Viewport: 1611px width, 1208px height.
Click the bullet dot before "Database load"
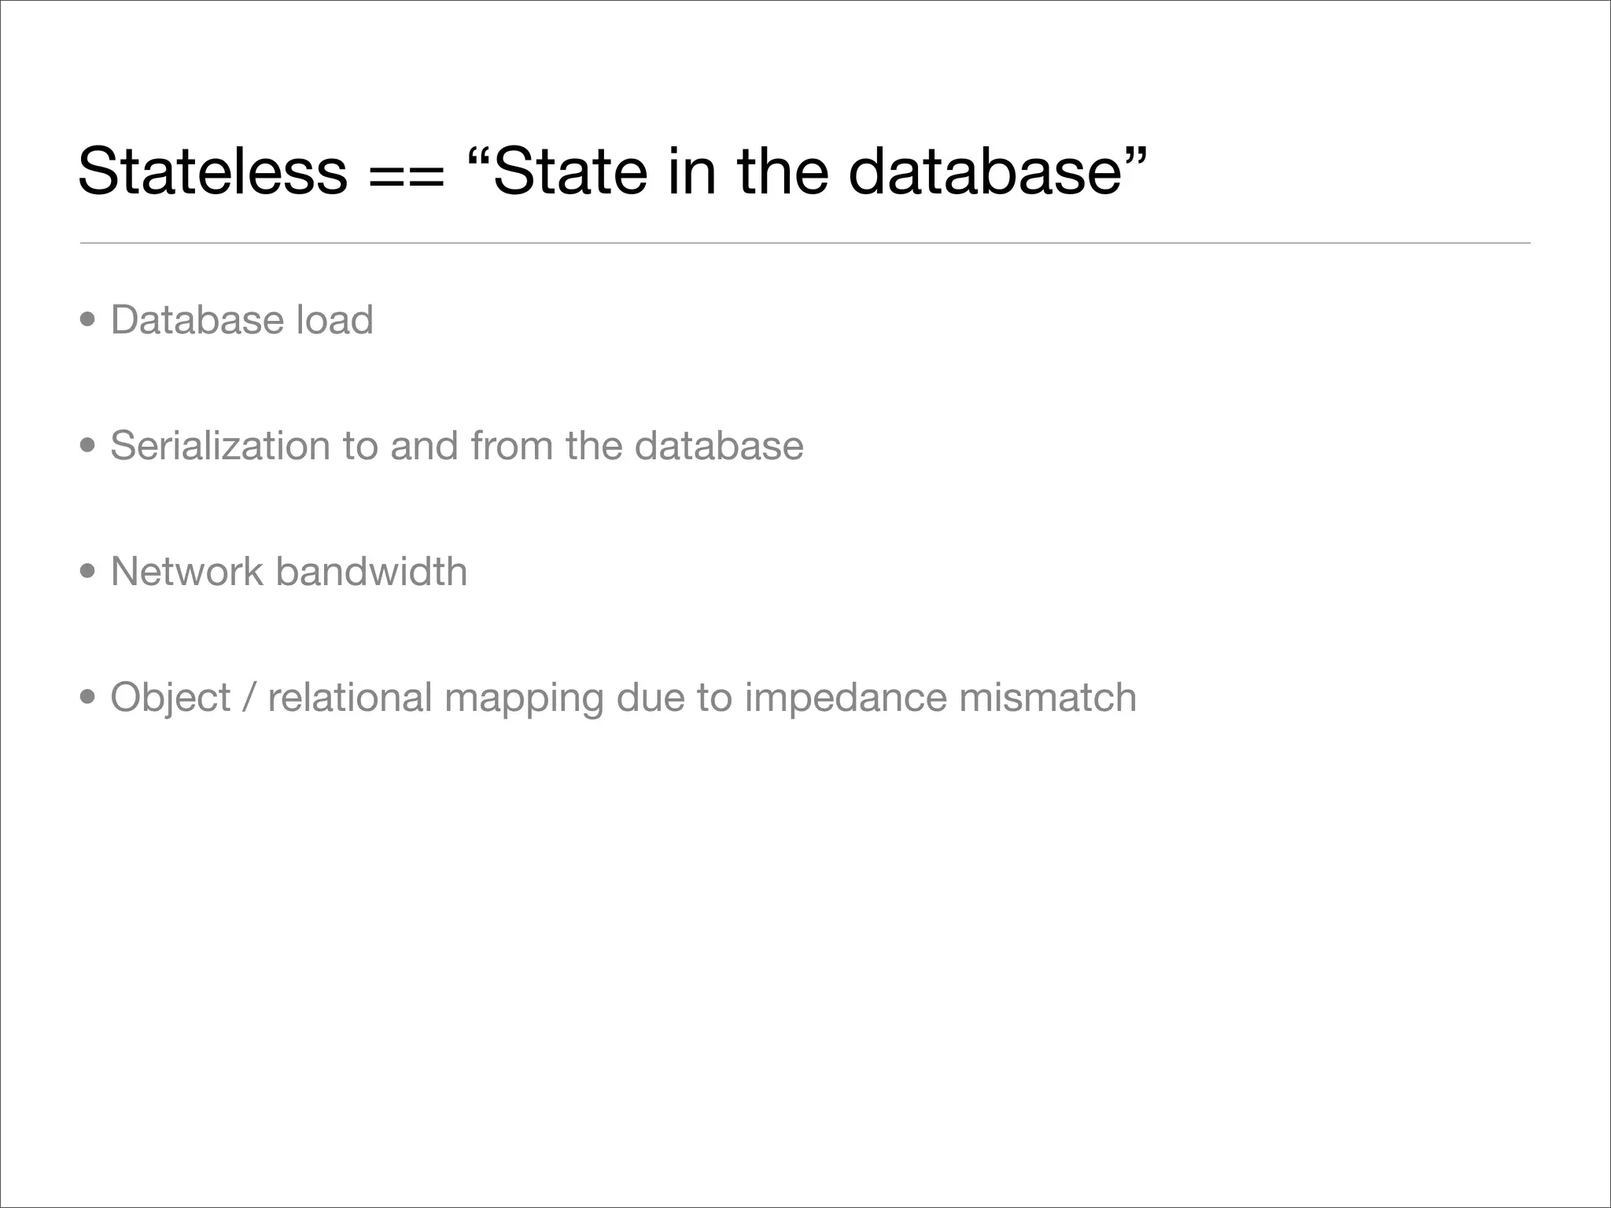[88, 320]
